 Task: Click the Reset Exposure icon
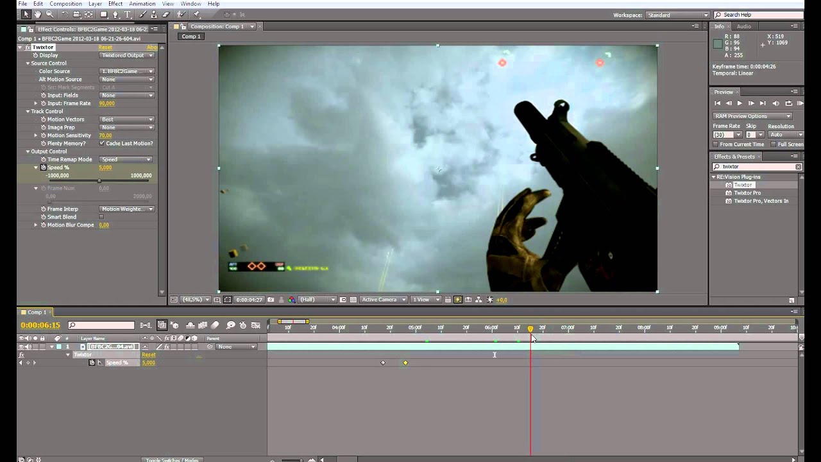point(489,300)
